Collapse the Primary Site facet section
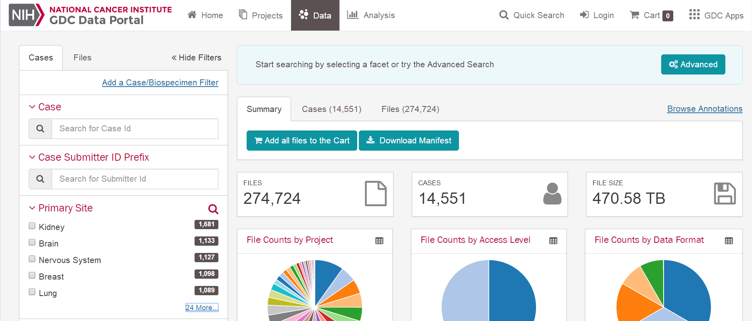The image size is (752, 321). click(x=61, y=208)
